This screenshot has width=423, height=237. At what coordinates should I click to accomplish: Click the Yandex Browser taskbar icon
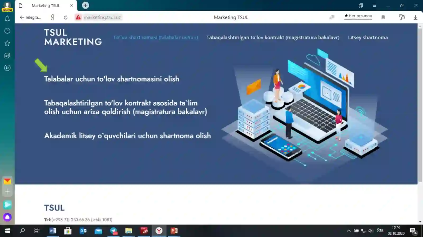pyautogui.click(x=159, y=231)
